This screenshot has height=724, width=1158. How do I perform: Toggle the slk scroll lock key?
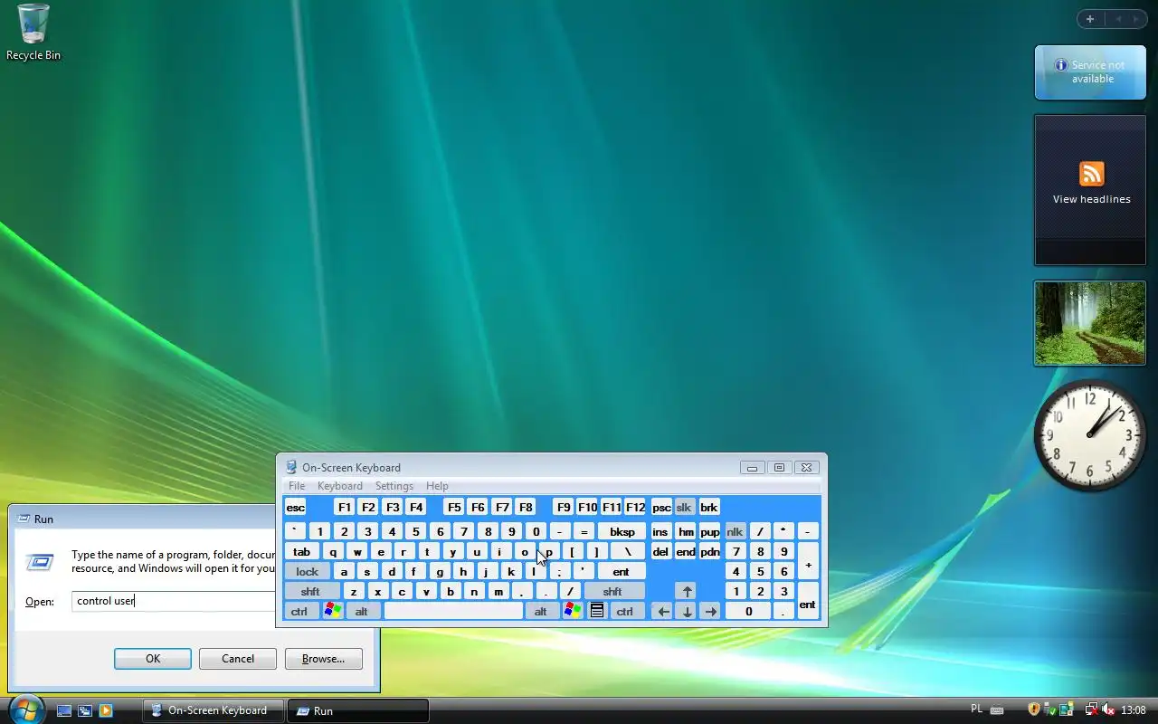point(684,507)
